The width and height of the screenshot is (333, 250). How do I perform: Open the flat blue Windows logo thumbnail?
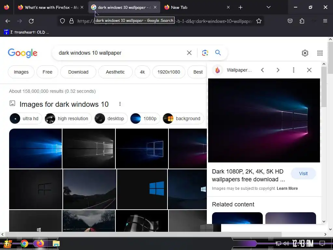pos(142,189)
